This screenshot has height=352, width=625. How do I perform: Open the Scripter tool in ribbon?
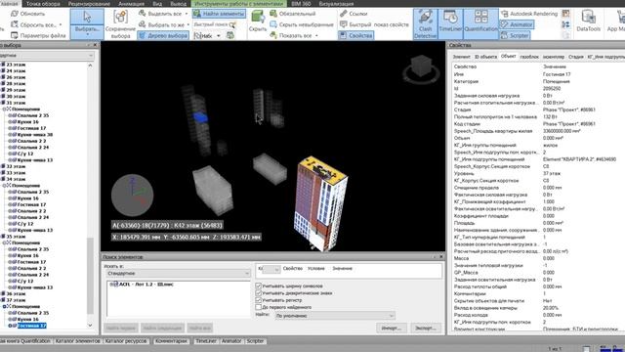coord(515,35)
